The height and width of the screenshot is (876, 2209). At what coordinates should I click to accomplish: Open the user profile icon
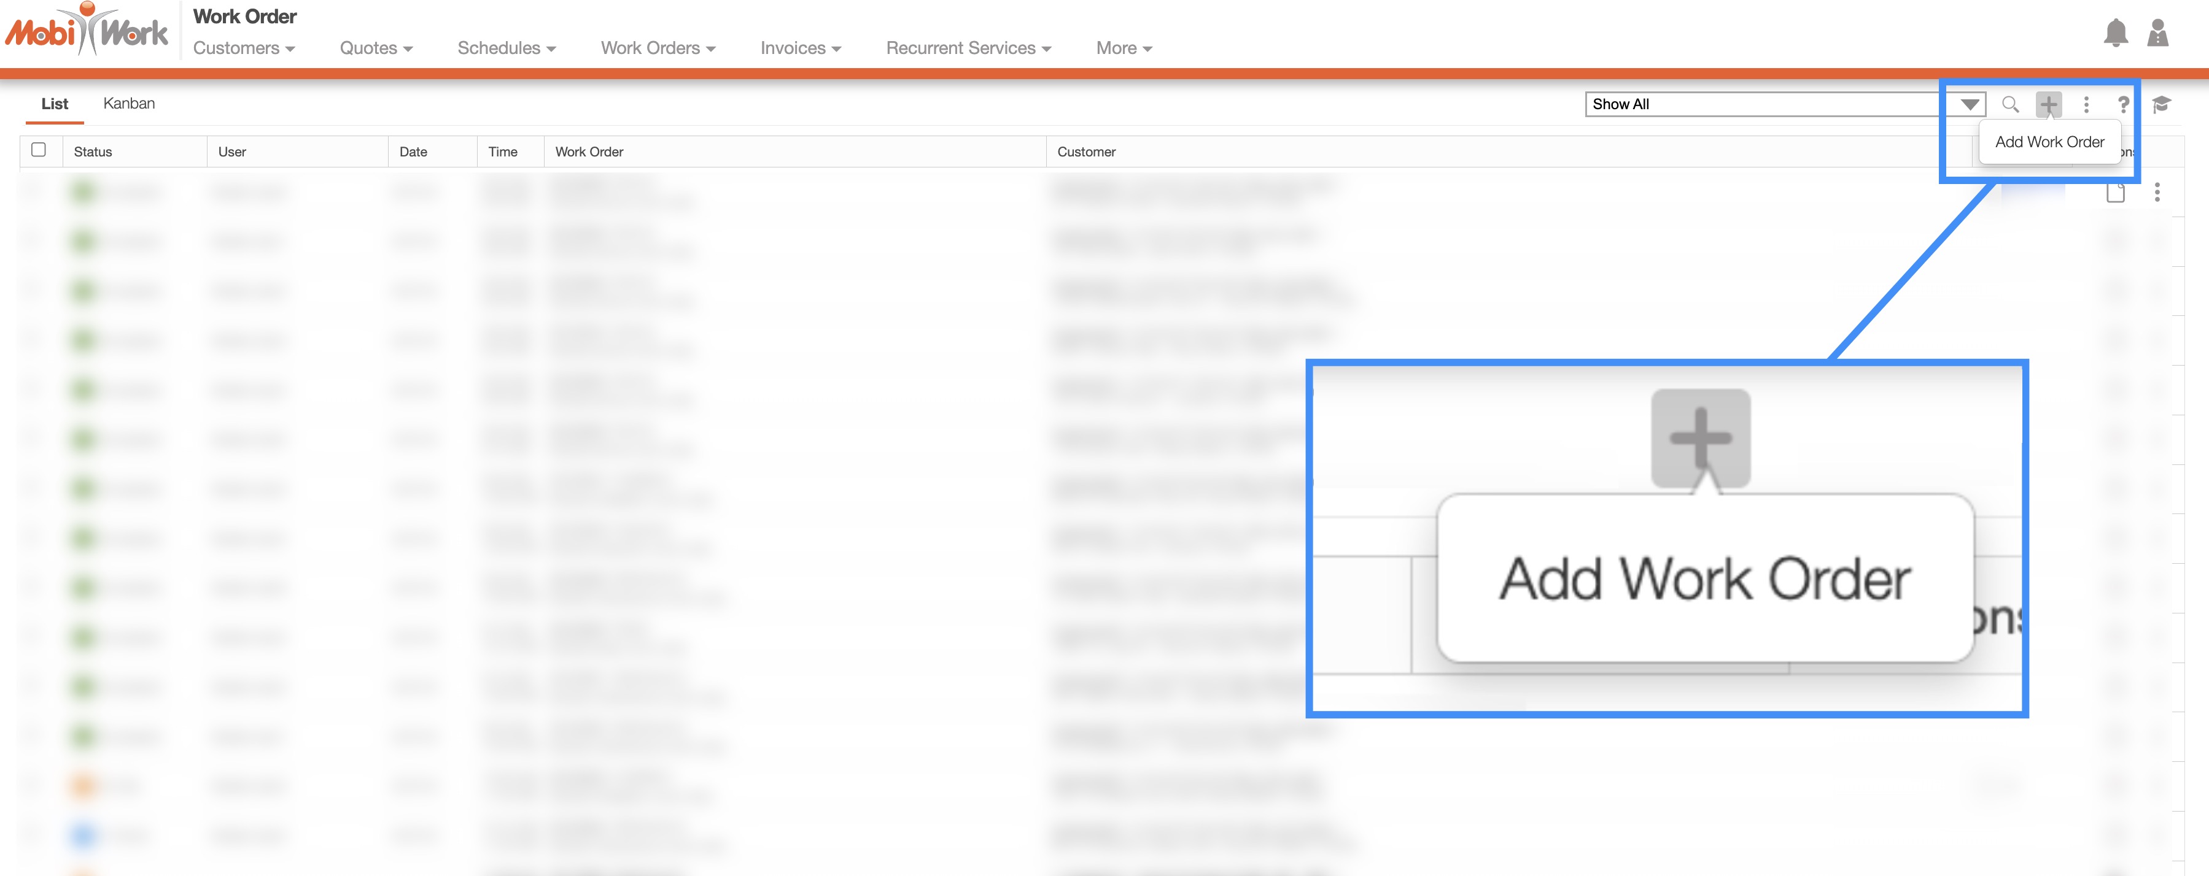point(2157,33)
